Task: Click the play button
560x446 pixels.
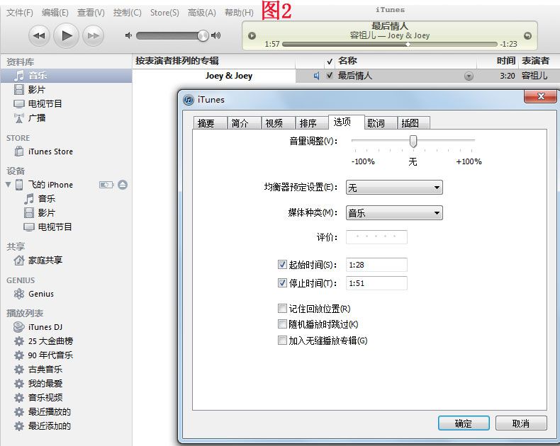Action: (x=66, y=35)
